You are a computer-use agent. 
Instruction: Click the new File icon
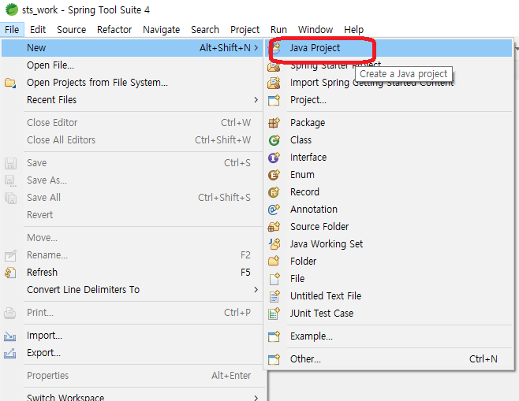(274, 279)
